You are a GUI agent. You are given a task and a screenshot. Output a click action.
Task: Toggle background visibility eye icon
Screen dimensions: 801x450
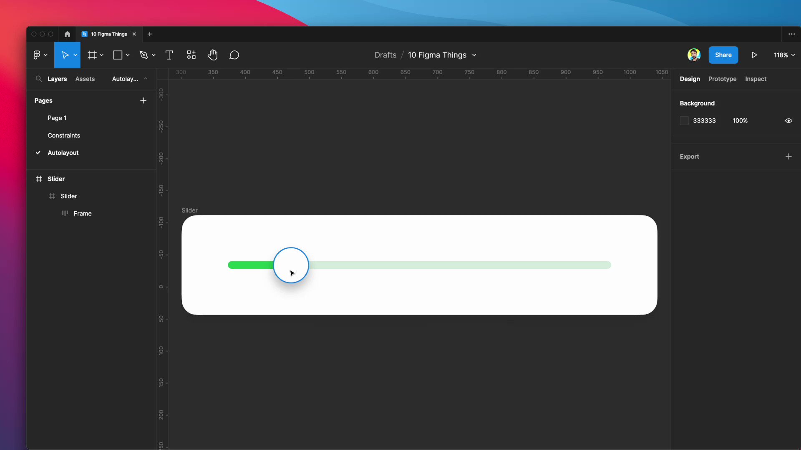(x=788, y=121)
